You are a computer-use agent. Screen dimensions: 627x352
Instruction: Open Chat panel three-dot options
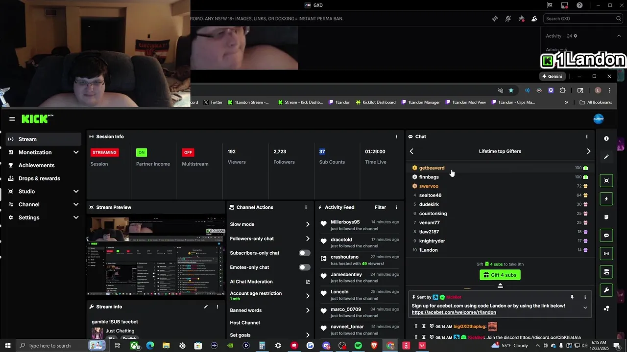pos(586,137)
